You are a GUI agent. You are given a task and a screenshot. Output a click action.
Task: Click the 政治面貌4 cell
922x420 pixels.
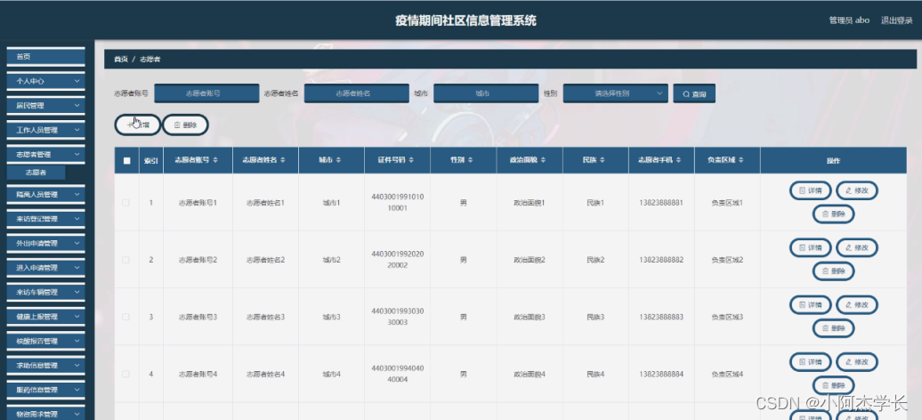click(530, 374)
